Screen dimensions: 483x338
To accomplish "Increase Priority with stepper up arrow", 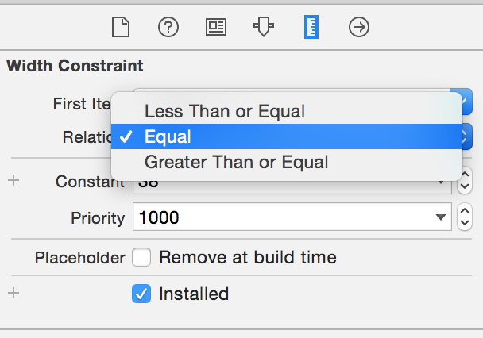I will point(465,211).
